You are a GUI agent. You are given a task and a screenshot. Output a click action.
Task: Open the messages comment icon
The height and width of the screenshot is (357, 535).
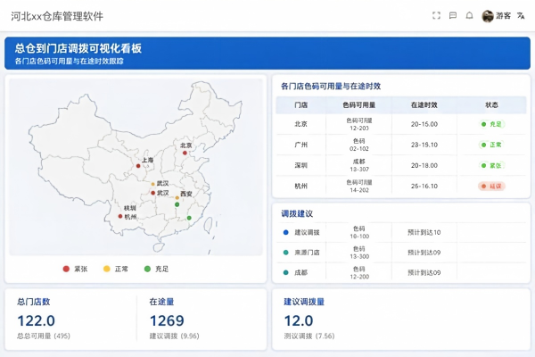click(453, 15)
